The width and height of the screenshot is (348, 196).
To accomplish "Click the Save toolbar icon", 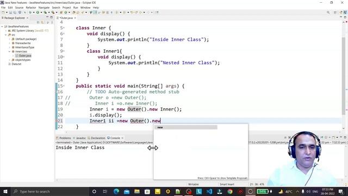I will tap(10, 13).
